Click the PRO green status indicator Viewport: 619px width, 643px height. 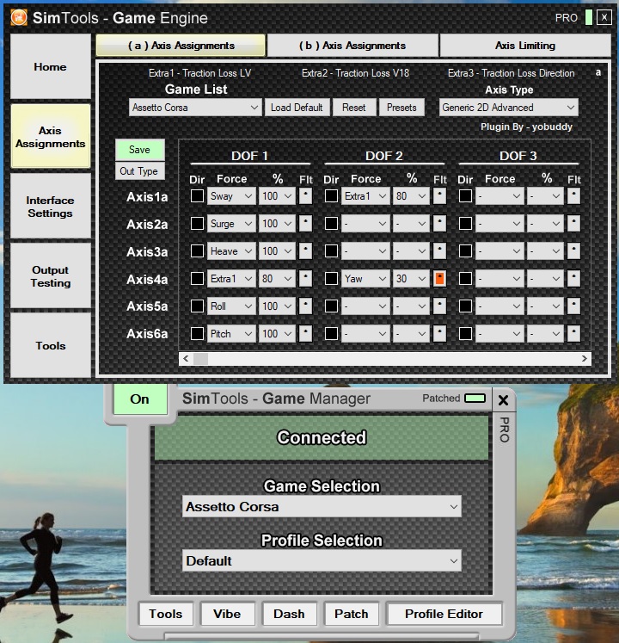pos(589,17)
